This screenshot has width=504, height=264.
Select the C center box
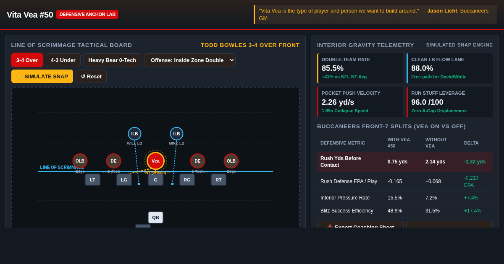pyautogui.click(x=155, y=180)
